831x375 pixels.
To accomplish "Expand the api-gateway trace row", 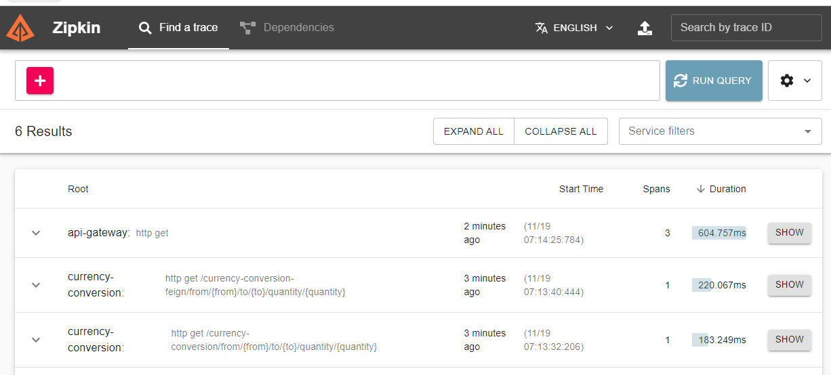I will [37, 233].
